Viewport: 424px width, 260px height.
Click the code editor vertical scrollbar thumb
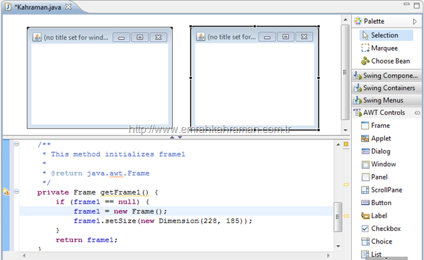pyautogui.click(x=338, y=217)
